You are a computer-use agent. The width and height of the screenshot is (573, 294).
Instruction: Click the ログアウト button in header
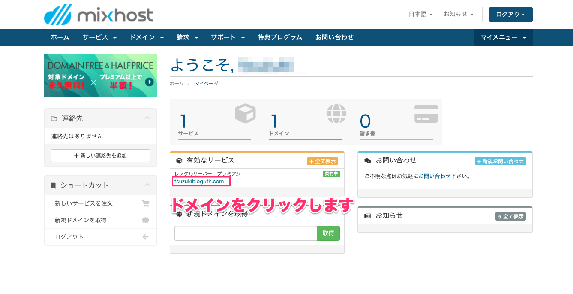tap(510, 14)
